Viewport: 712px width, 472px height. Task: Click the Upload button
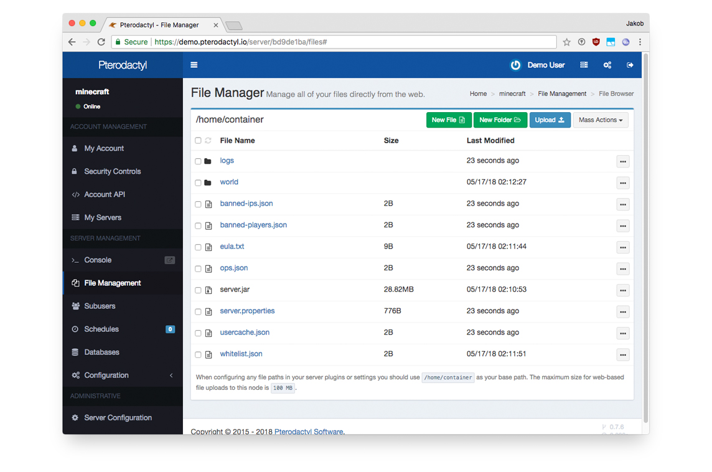click(550, 120)
